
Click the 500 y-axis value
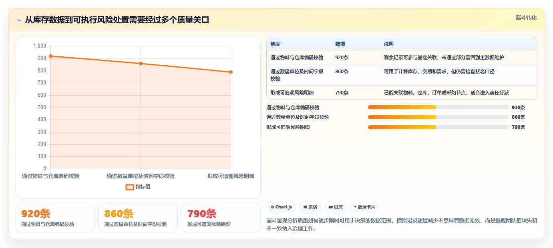[42, 108]
